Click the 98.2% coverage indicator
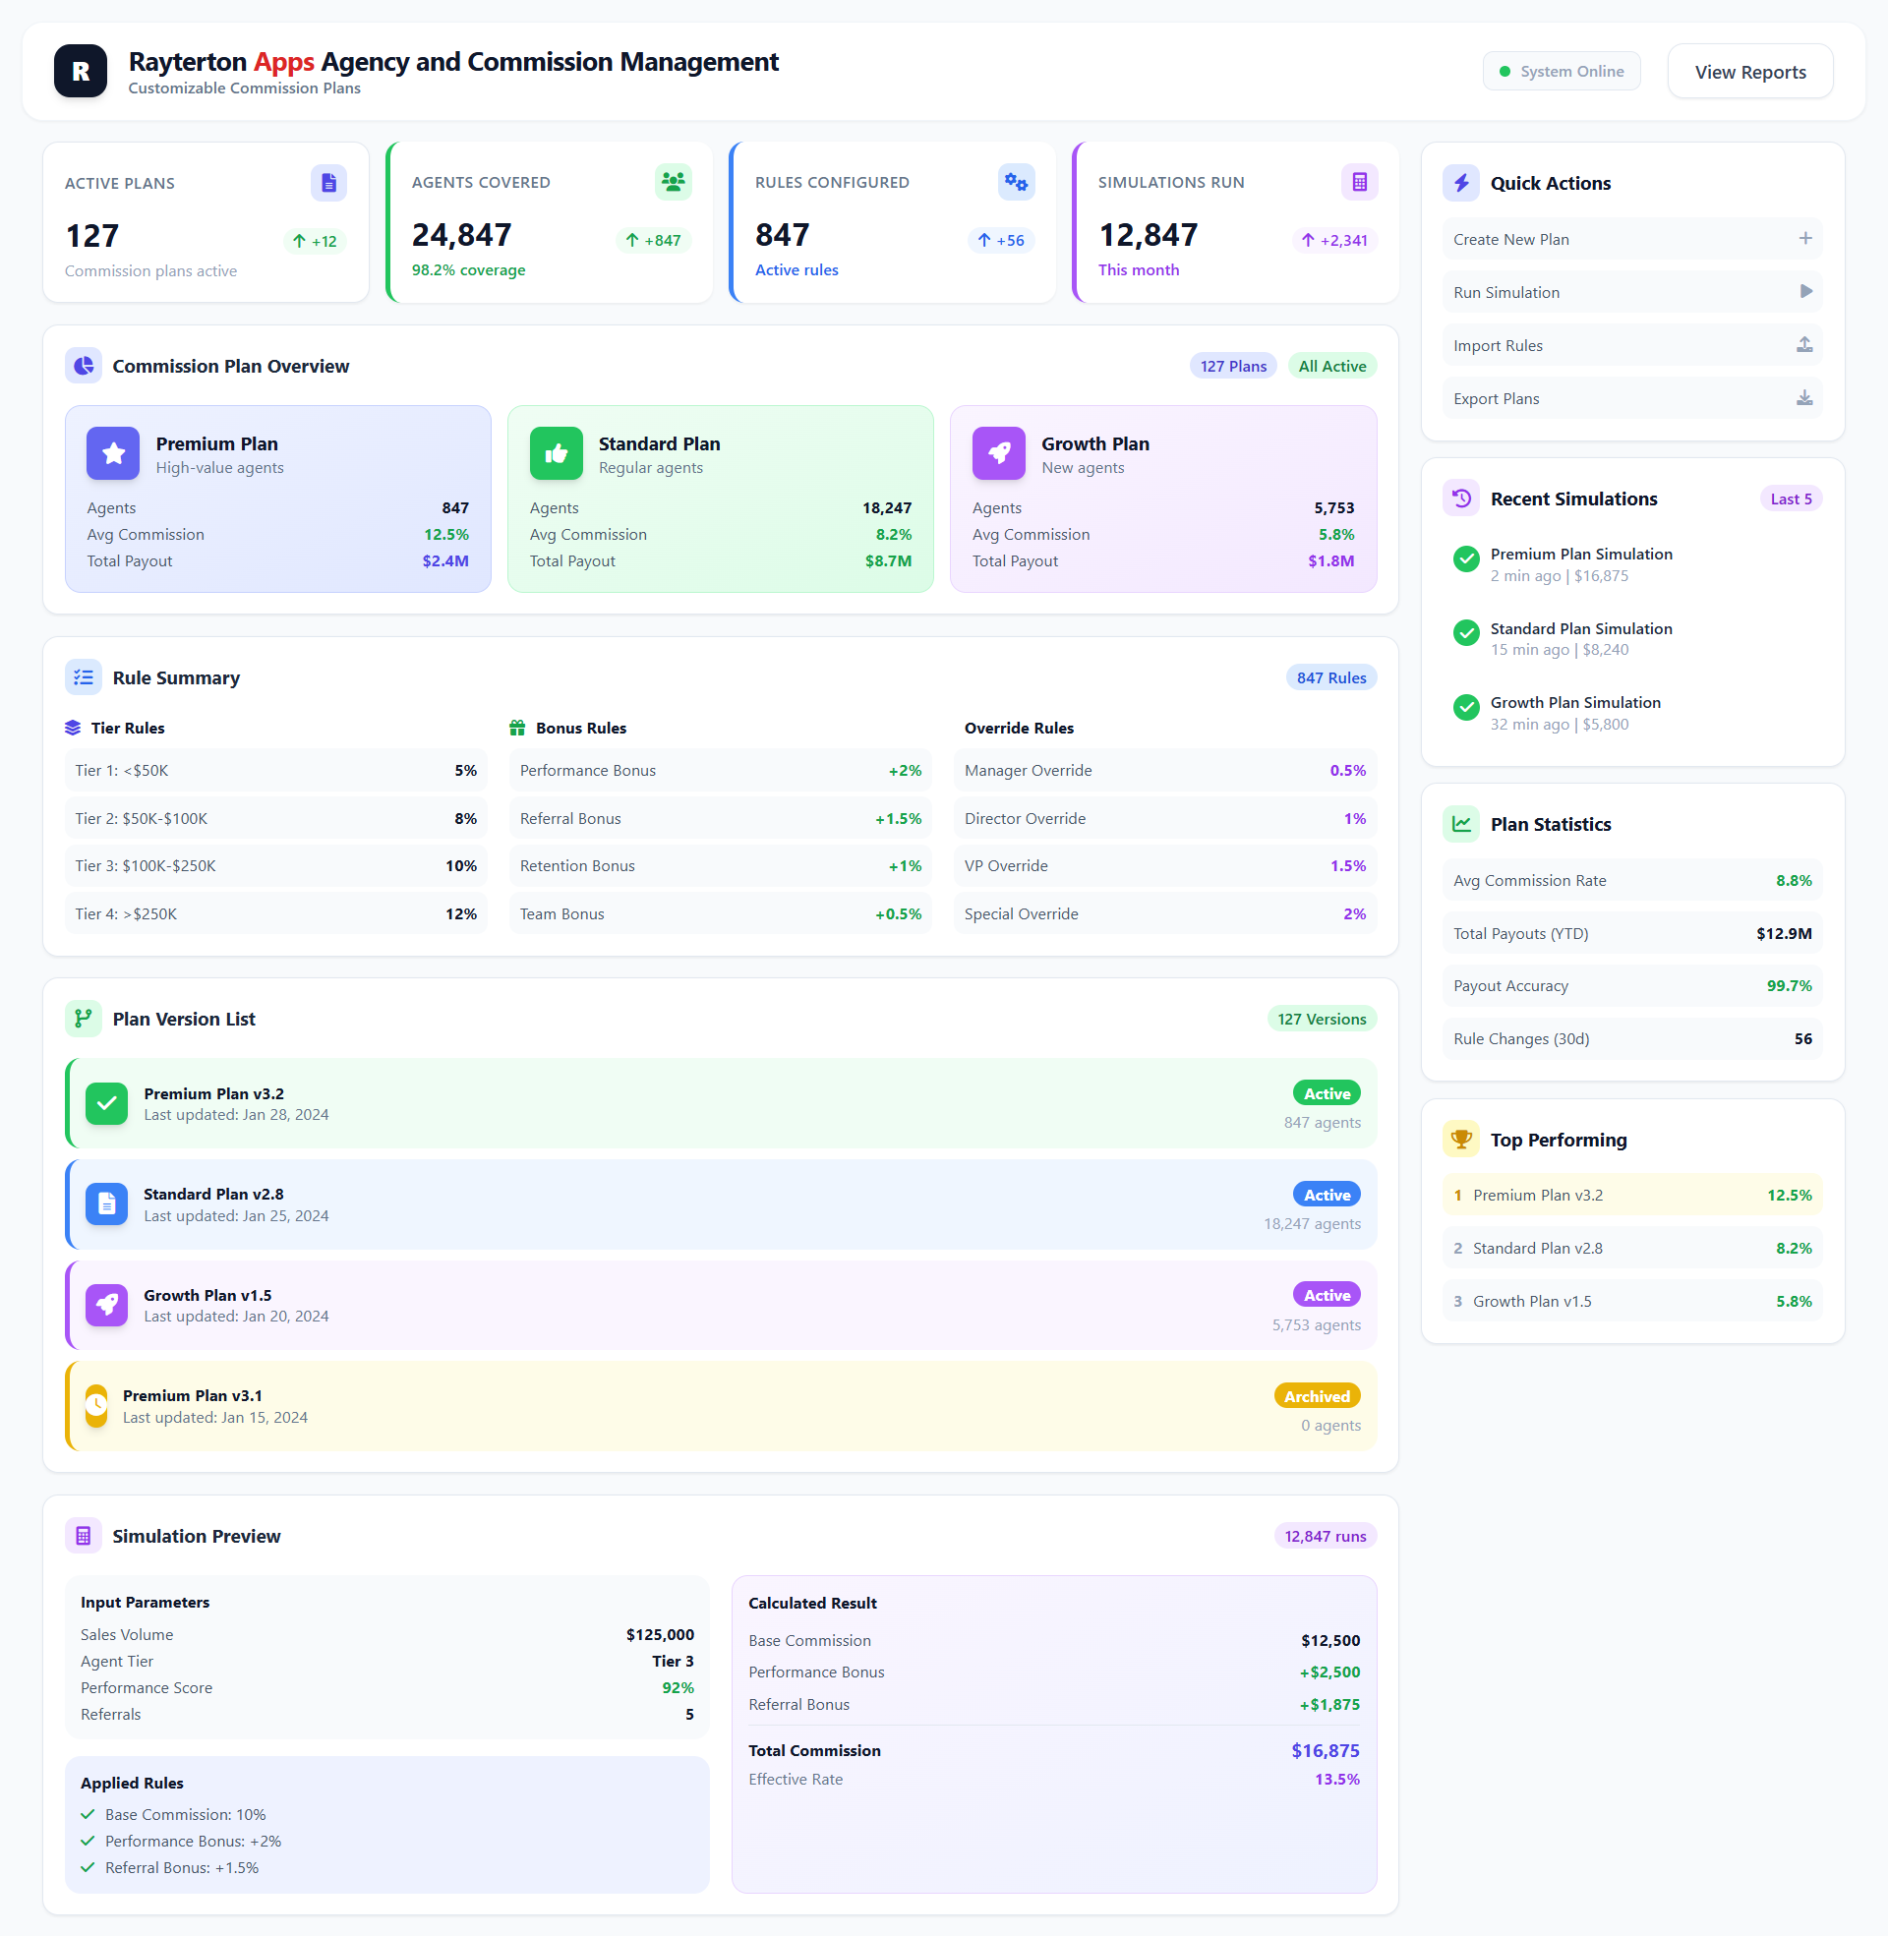The height and width of the screenshot is (1936, 1888). click(x=467, y=268)
